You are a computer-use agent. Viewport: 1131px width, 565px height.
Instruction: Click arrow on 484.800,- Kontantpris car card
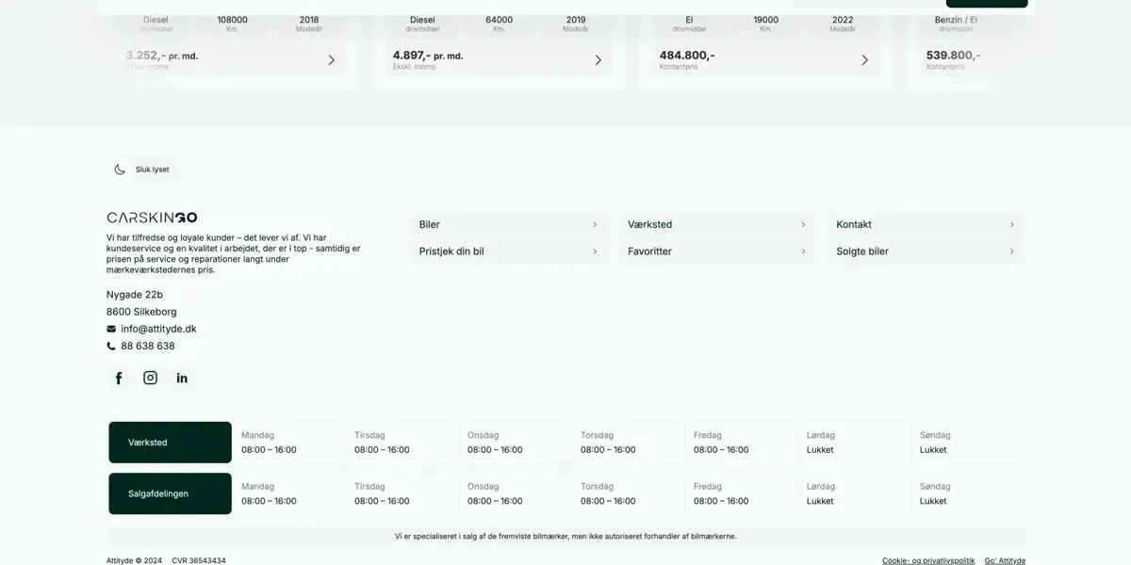coord(864,60)
